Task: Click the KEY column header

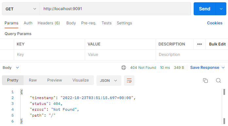Action: tap(21, 44)
